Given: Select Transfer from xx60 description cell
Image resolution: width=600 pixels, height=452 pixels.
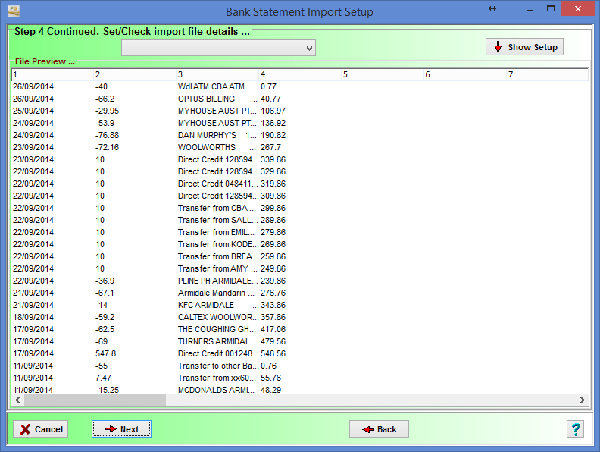Looking at the screenshot, I should 217,378.
